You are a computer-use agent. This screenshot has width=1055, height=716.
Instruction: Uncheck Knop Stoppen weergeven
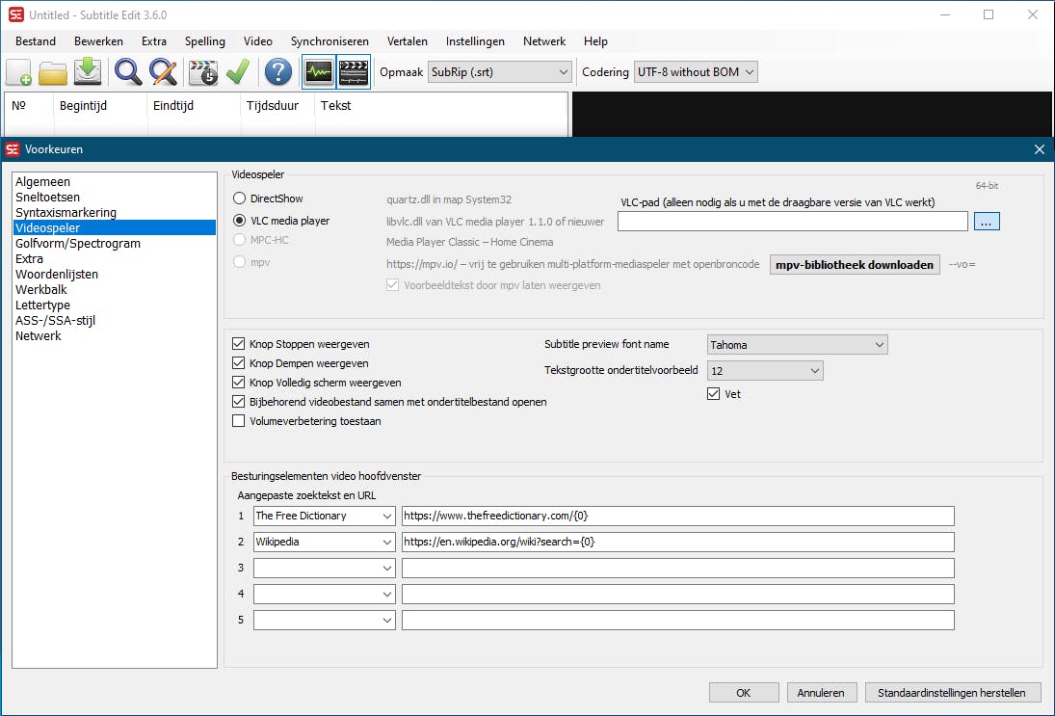coord(239,344)
